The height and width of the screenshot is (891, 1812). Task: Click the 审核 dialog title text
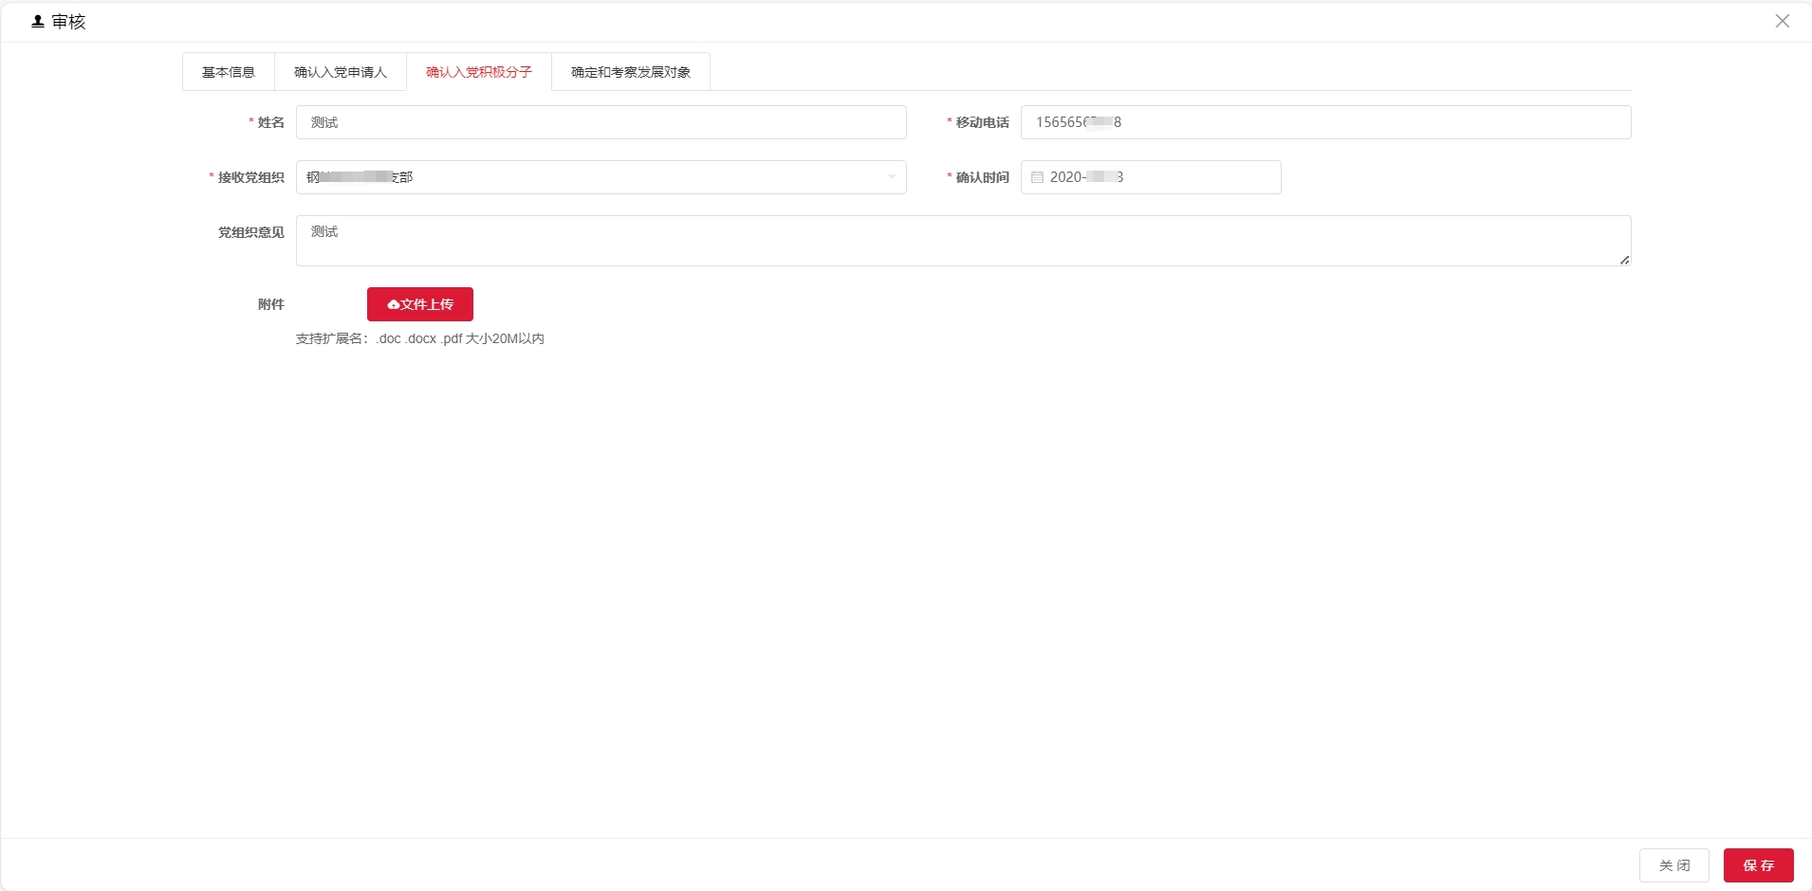pyautogui.click(x=68, y=22)
